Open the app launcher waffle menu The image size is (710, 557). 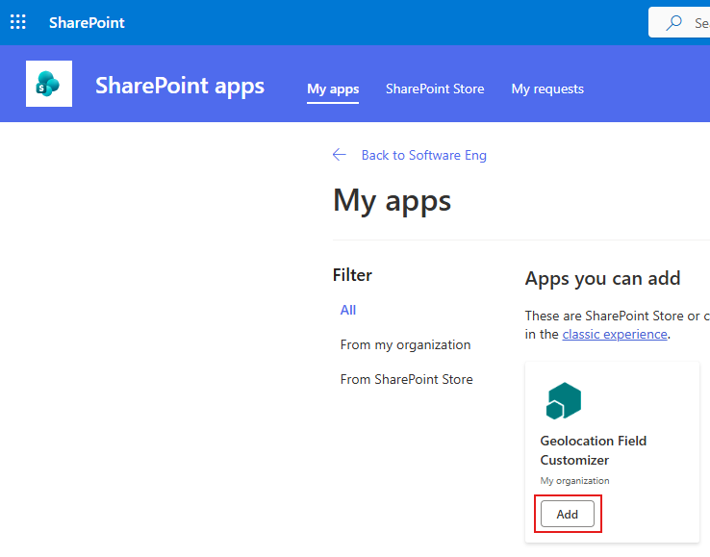(18, 22)
